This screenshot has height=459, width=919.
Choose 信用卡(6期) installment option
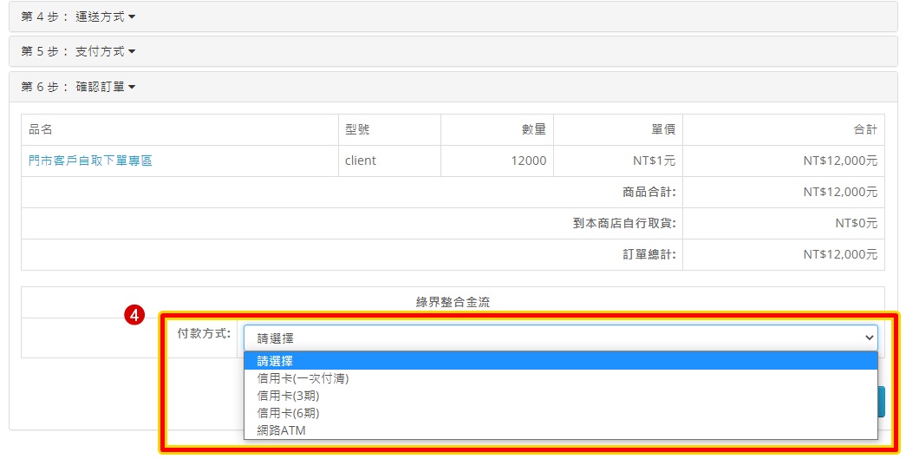[x=282, y=413]
